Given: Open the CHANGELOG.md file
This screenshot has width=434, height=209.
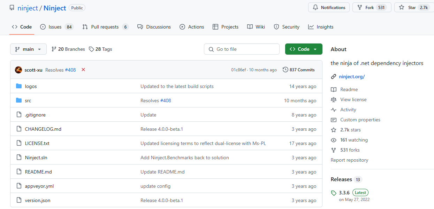Looking at the screenshot, I should tap(43, 129).
